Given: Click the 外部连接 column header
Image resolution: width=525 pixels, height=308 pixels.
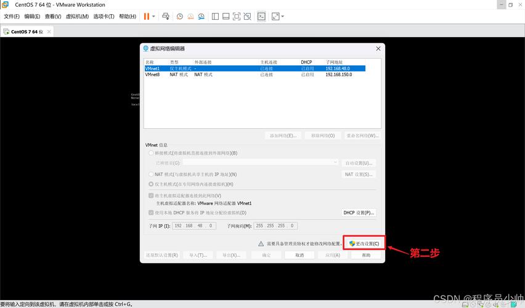Looking at the screenshot, I should click(x=203, y=62).
